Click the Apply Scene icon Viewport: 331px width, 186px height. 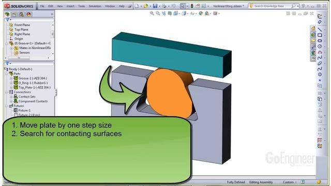coord(207,13)
